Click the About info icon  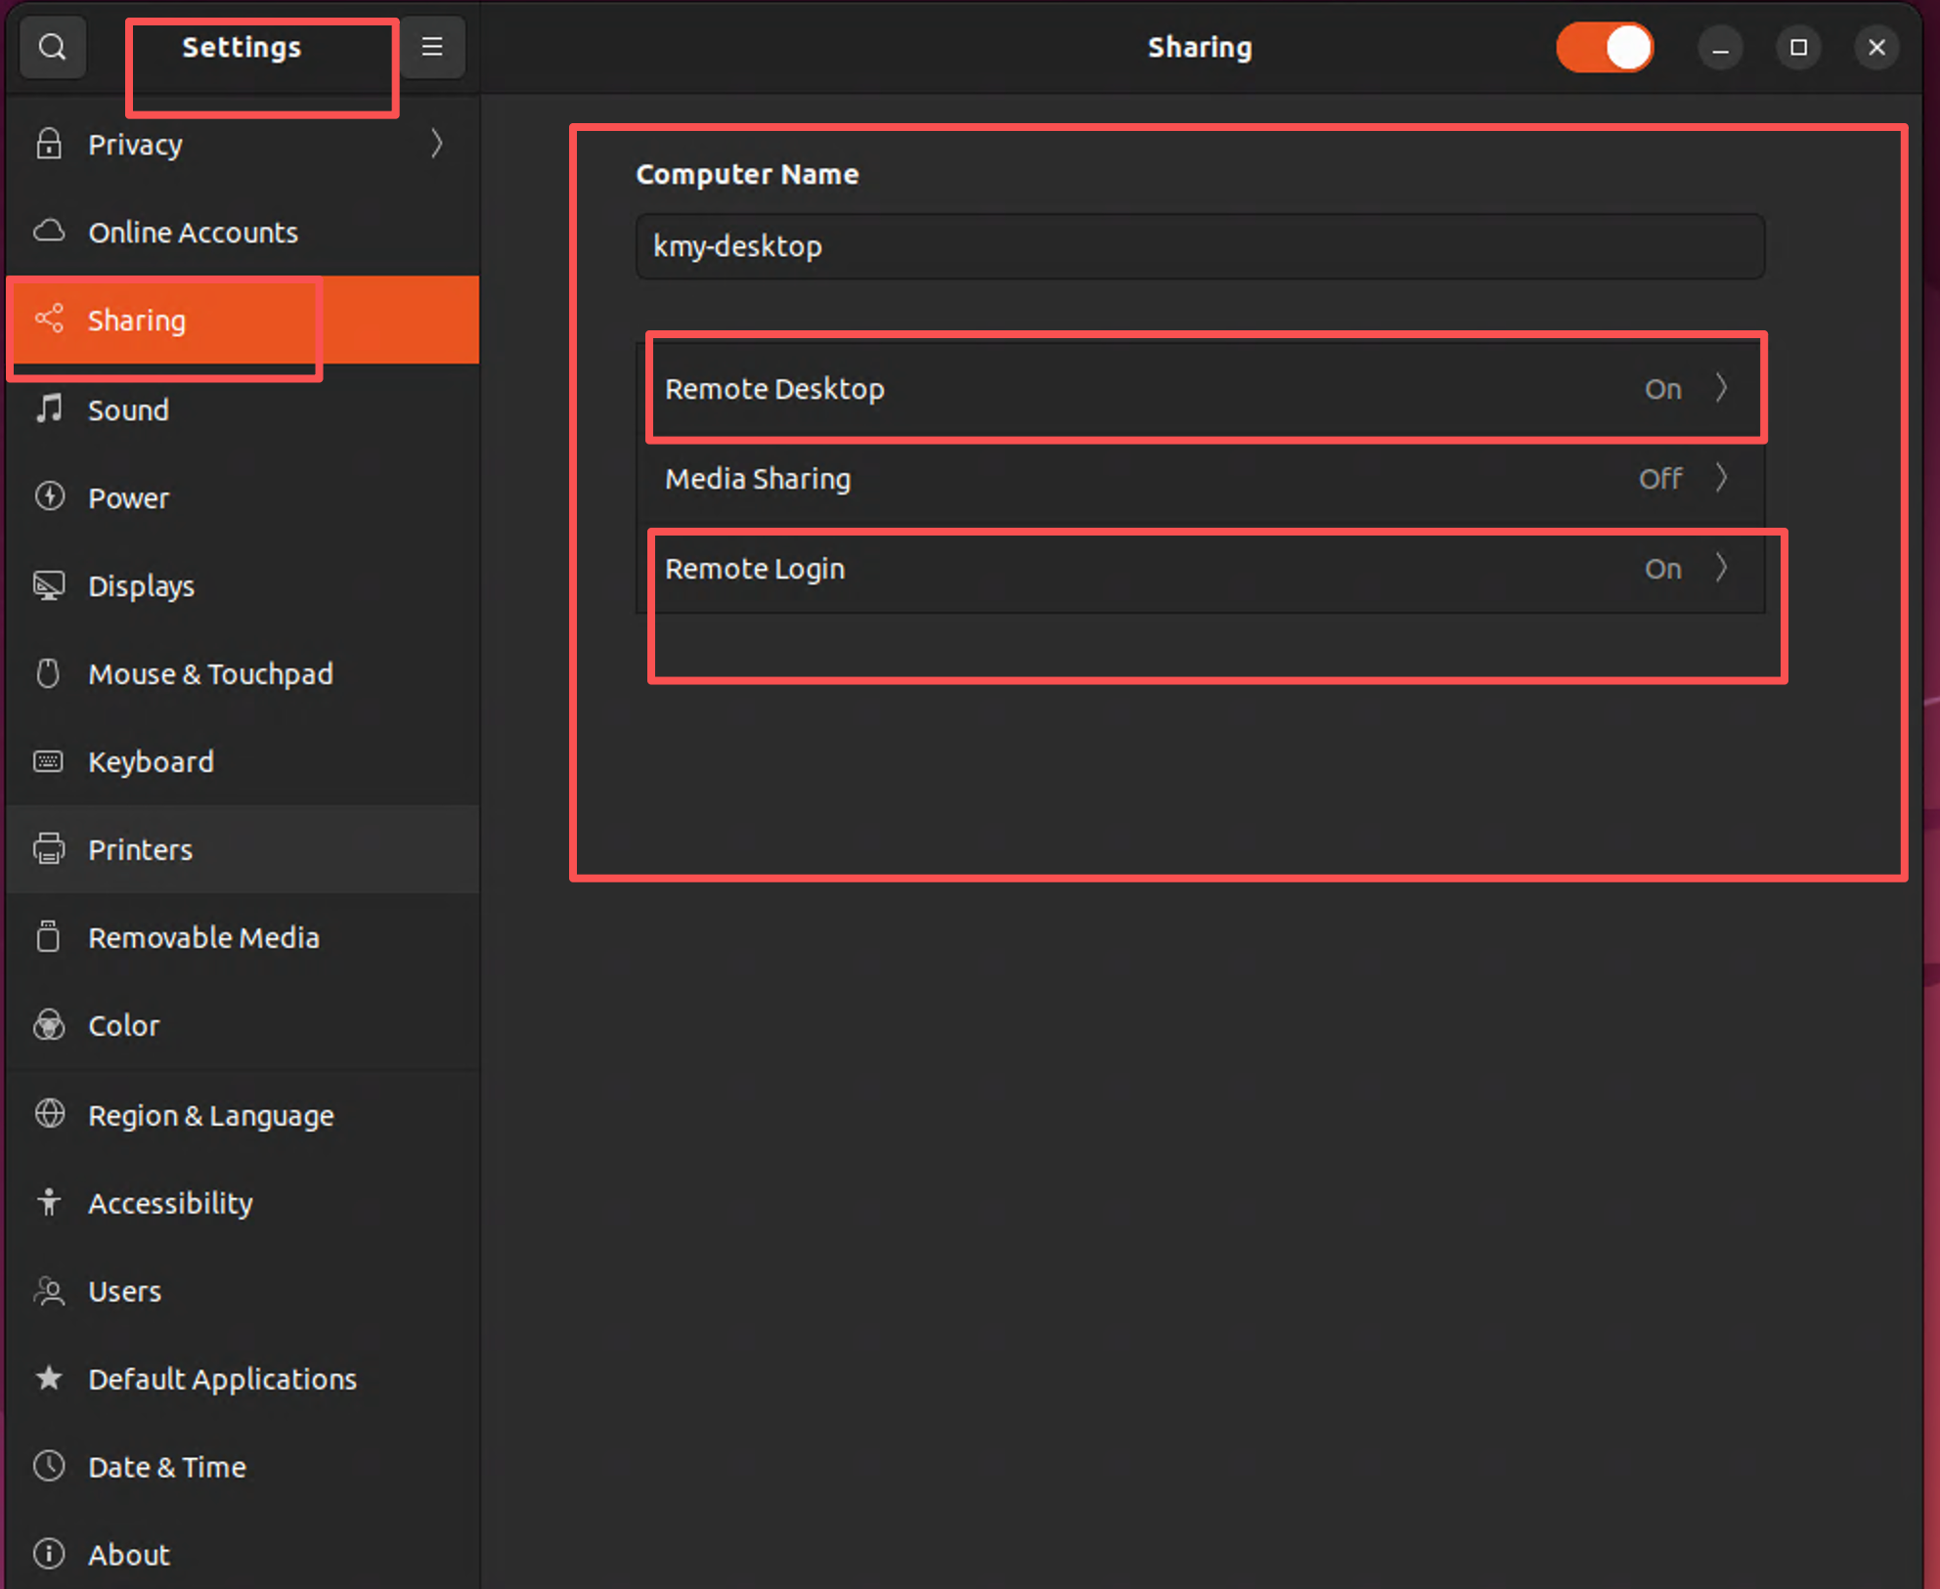point(49,1554)
